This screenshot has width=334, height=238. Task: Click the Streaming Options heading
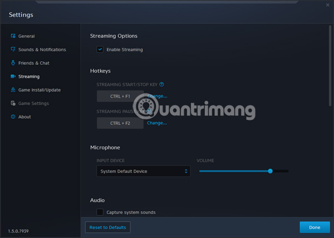(x=114, y=36)
